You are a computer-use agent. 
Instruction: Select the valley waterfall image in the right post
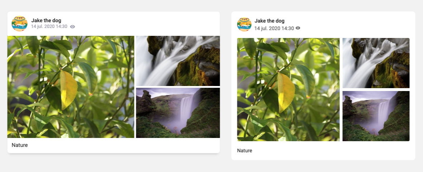376,116
